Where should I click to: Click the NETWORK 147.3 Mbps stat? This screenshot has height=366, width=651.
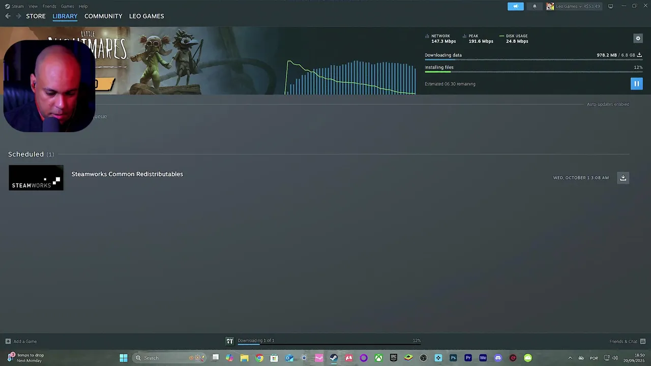[x=440, y=39]
